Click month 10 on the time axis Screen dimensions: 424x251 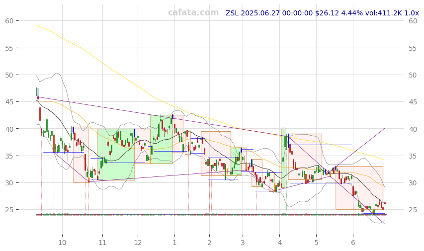(62, 243)
